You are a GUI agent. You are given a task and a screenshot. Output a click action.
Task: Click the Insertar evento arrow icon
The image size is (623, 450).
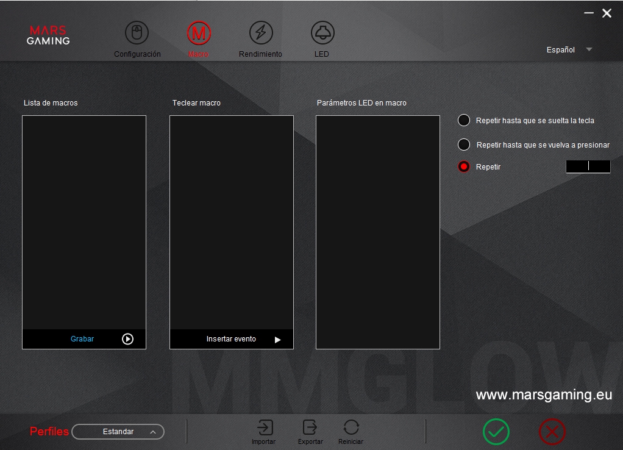click(x=278, y=340)
